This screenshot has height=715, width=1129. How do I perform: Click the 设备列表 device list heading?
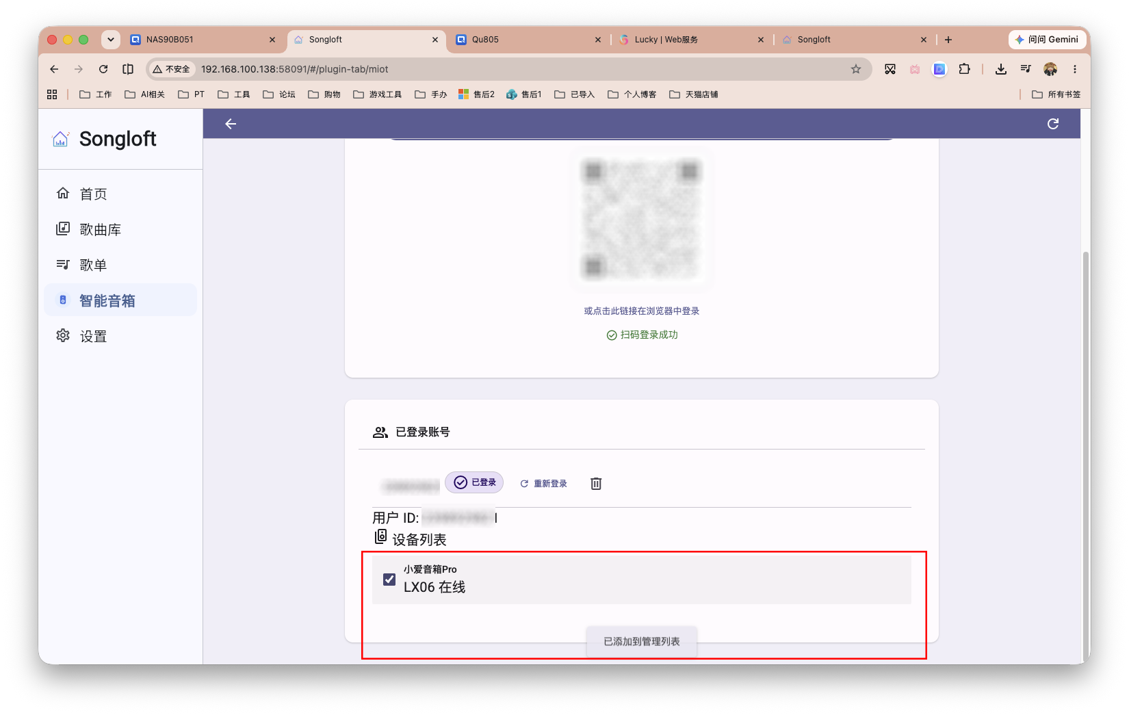click(419, 540)
